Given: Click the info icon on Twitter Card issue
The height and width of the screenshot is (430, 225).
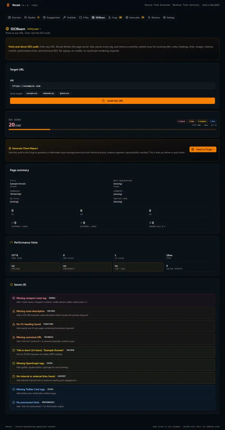Looking at the screenshot, I should click(x=14, y=389).
